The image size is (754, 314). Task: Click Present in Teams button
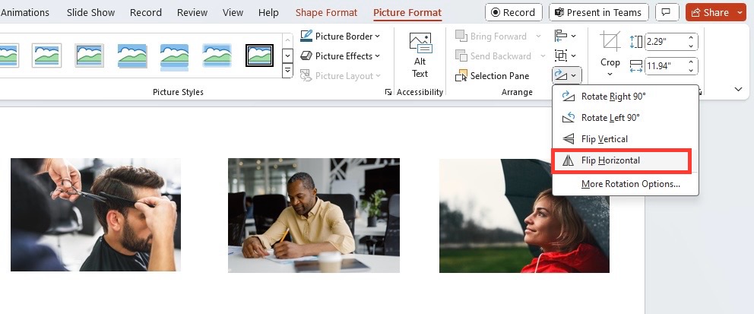pos(599,12)
